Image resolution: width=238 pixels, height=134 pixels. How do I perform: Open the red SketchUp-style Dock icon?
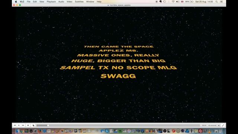coord(174,131)
